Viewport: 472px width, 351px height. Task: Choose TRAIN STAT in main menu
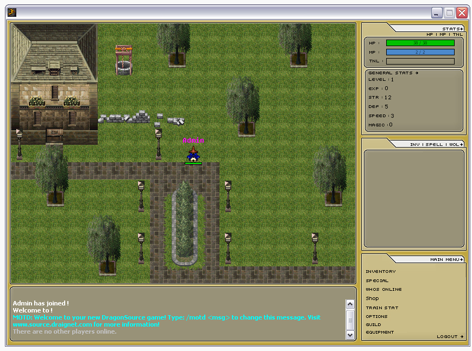[x=382, y=308]
